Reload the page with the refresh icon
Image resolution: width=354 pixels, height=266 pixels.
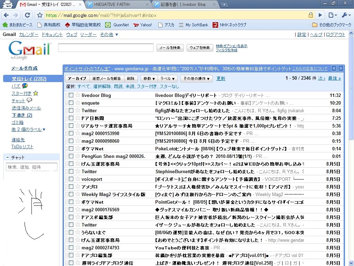coord(27,15)
